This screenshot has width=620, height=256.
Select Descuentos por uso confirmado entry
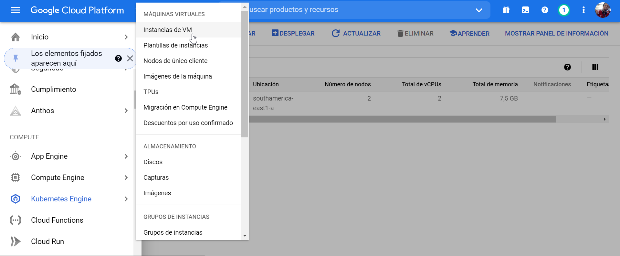[188, 123]
